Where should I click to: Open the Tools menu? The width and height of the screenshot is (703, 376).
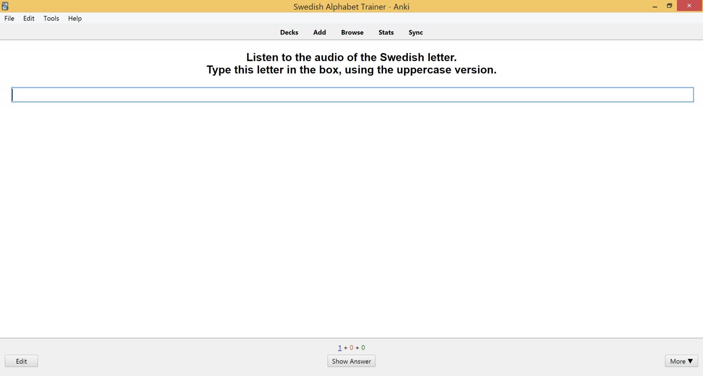[51, 18]
